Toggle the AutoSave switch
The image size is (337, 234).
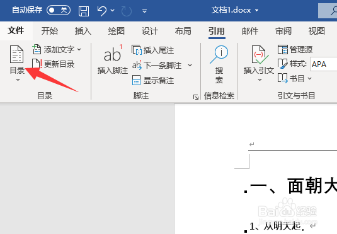(x=59, y=10)
